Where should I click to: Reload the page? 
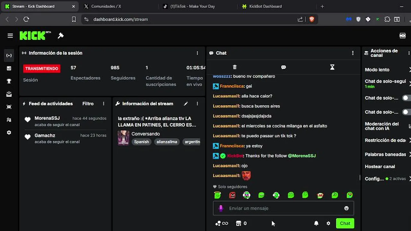click(x=26, y=19)
